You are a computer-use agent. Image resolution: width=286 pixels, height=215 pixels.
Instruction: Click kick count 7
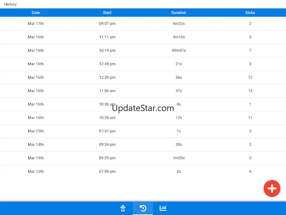[x=250, y=50]
